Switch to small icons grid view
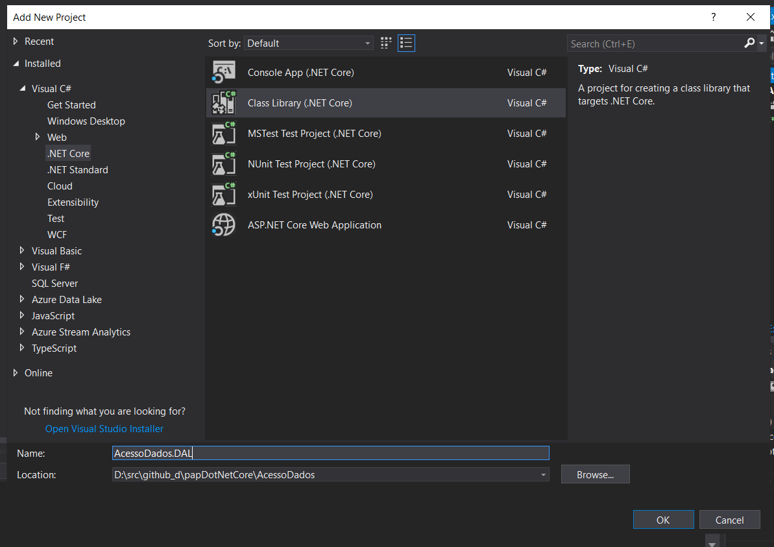The width and height of the screenshot is (774, 547). 386,43
